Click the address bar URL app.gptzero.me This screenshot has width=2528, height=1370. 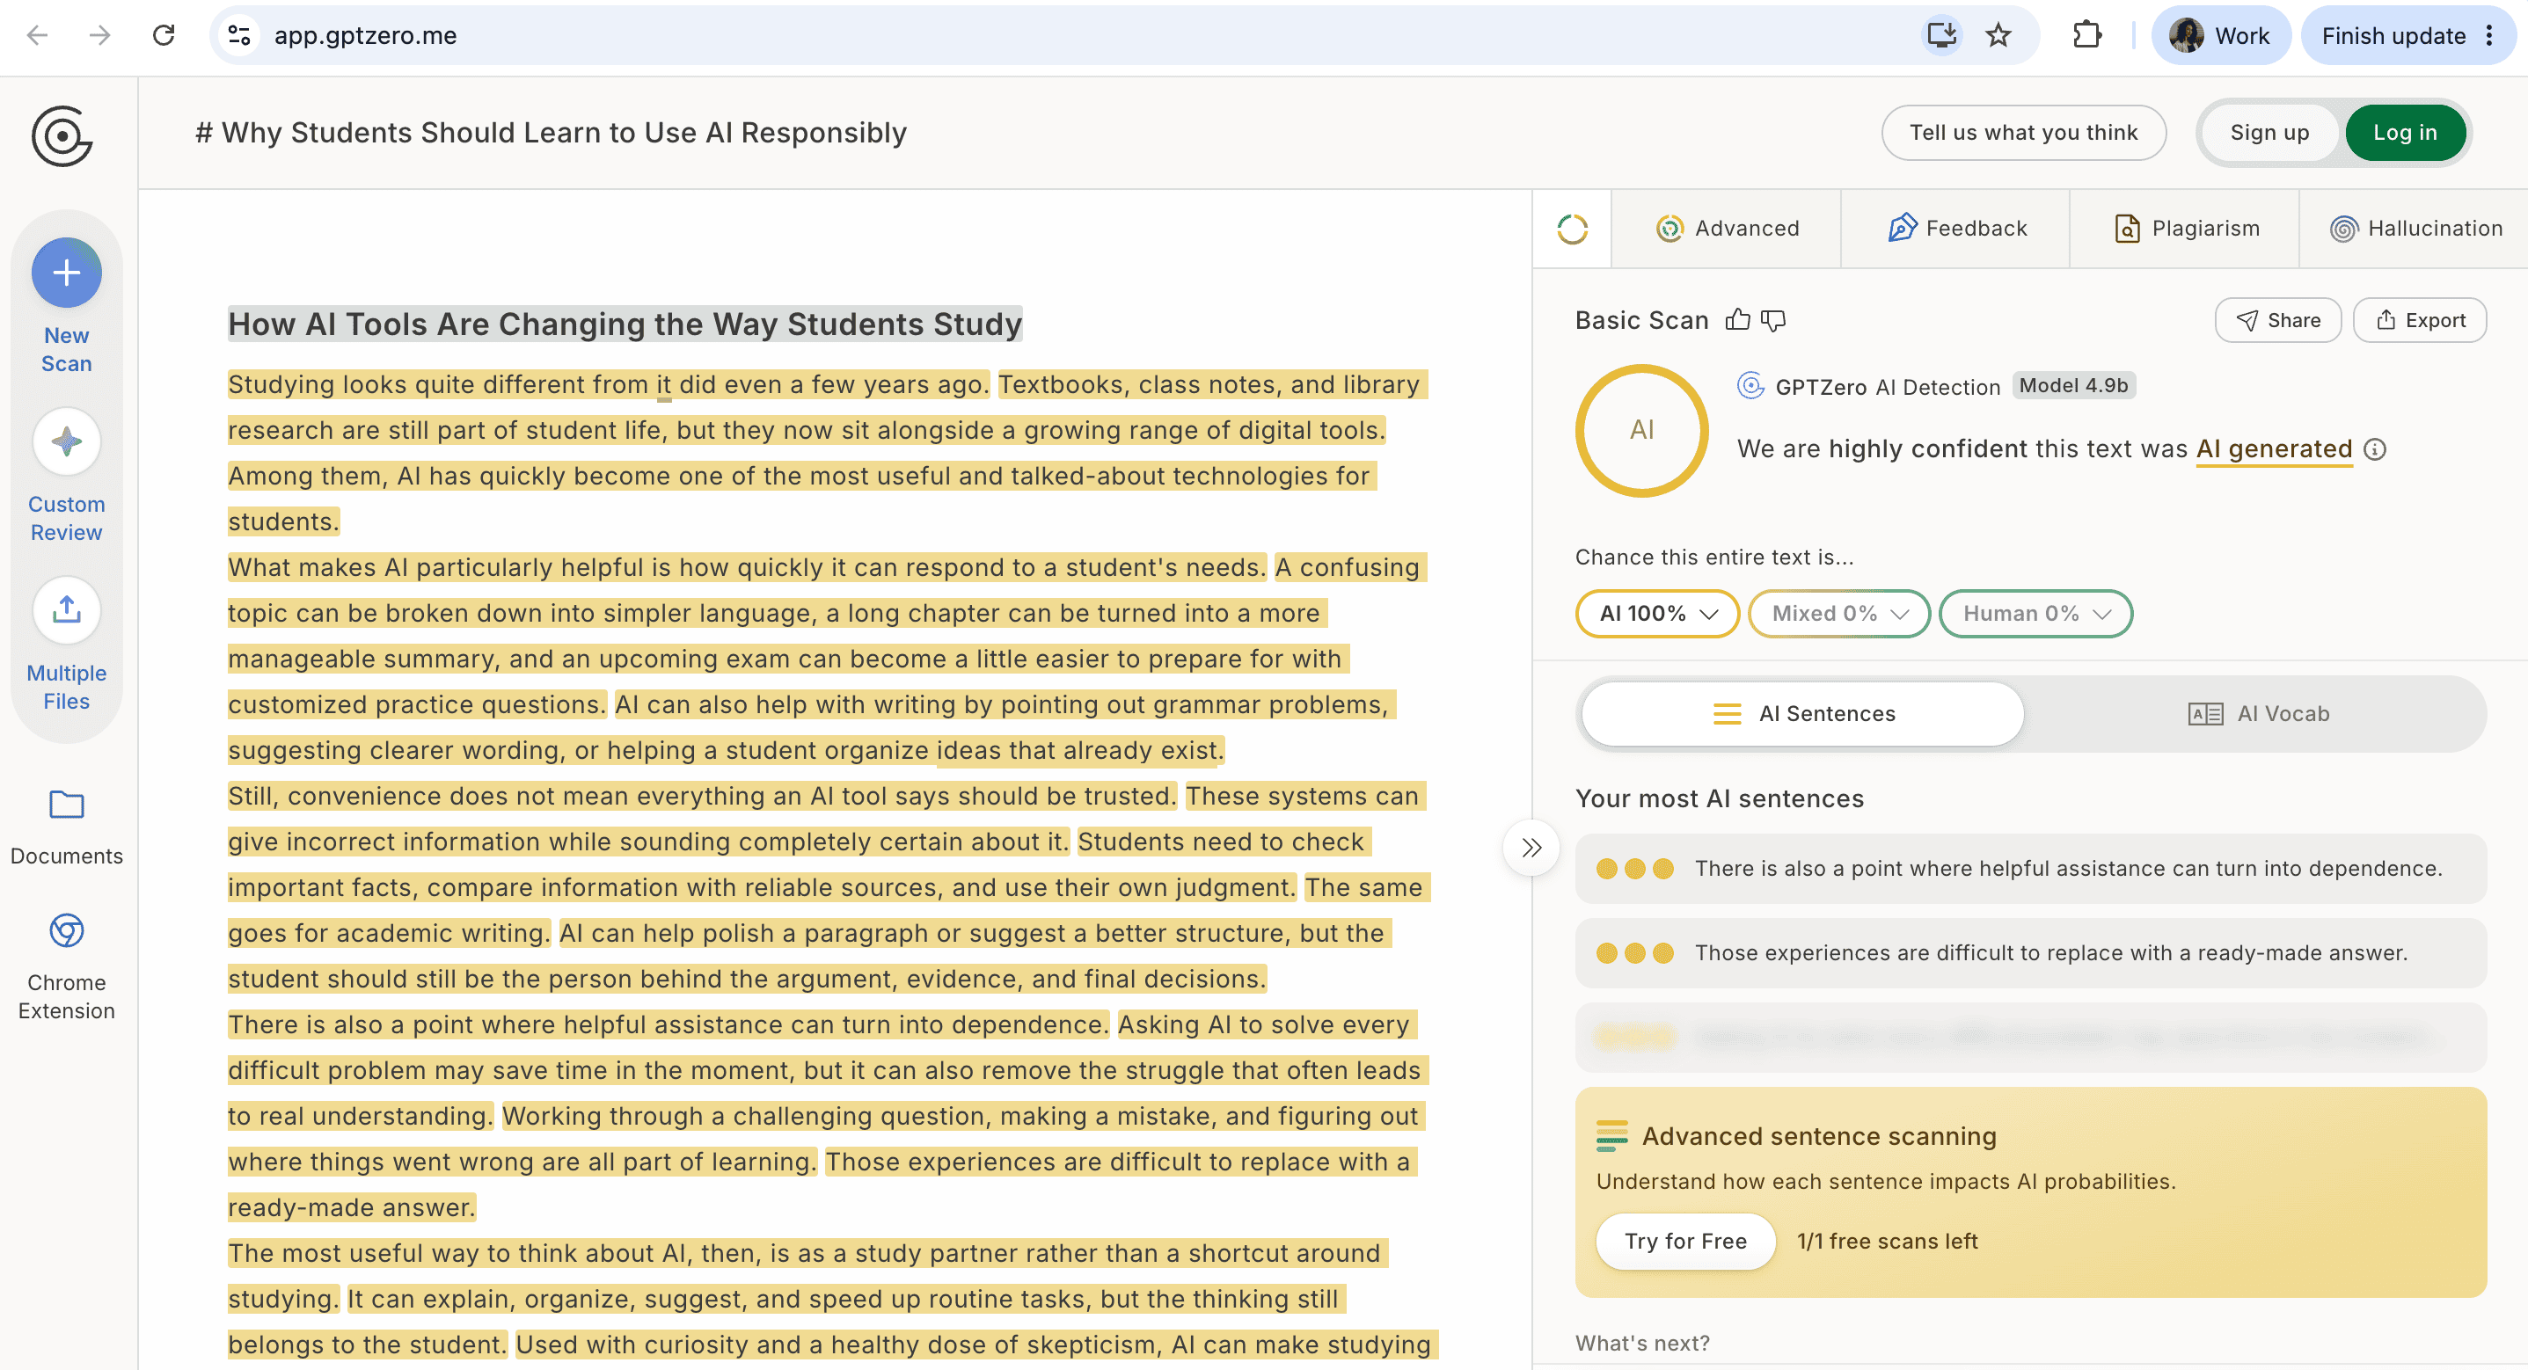365,35
